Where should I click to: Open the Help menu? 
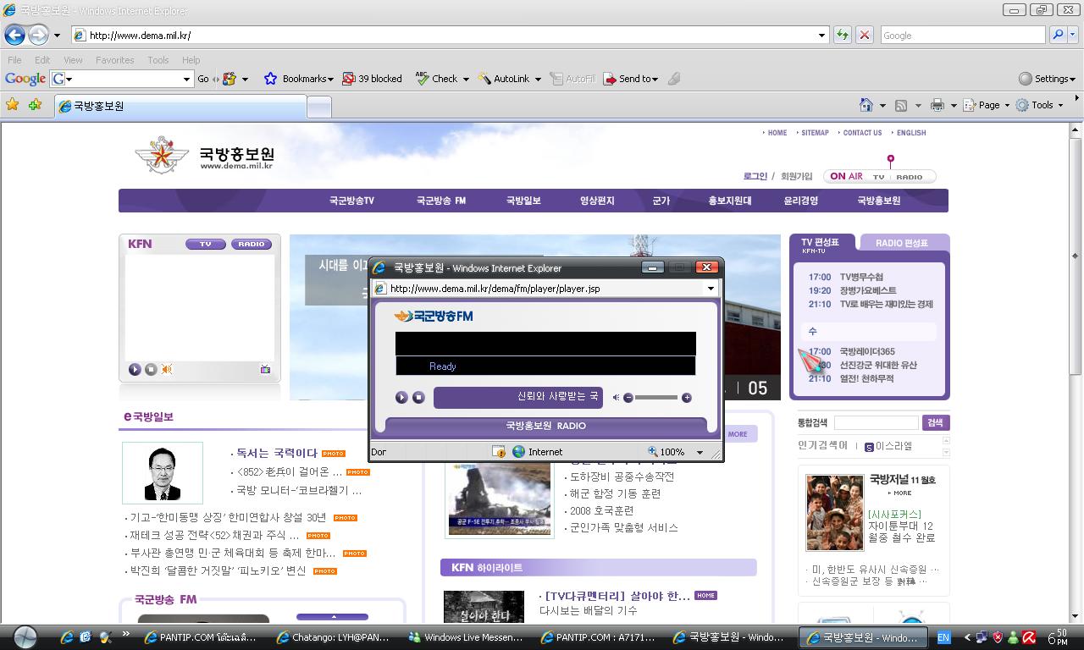(x=191, y=60)
